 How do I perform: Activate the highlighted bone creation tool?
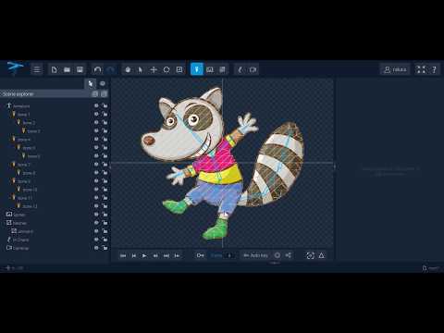click(197, 69)
